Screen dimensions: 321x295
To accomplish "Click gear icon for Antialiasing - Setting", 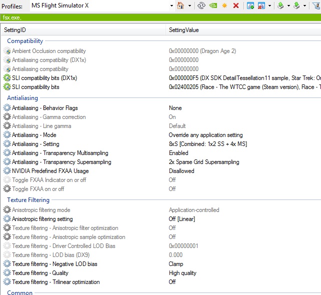I will 7,143.
